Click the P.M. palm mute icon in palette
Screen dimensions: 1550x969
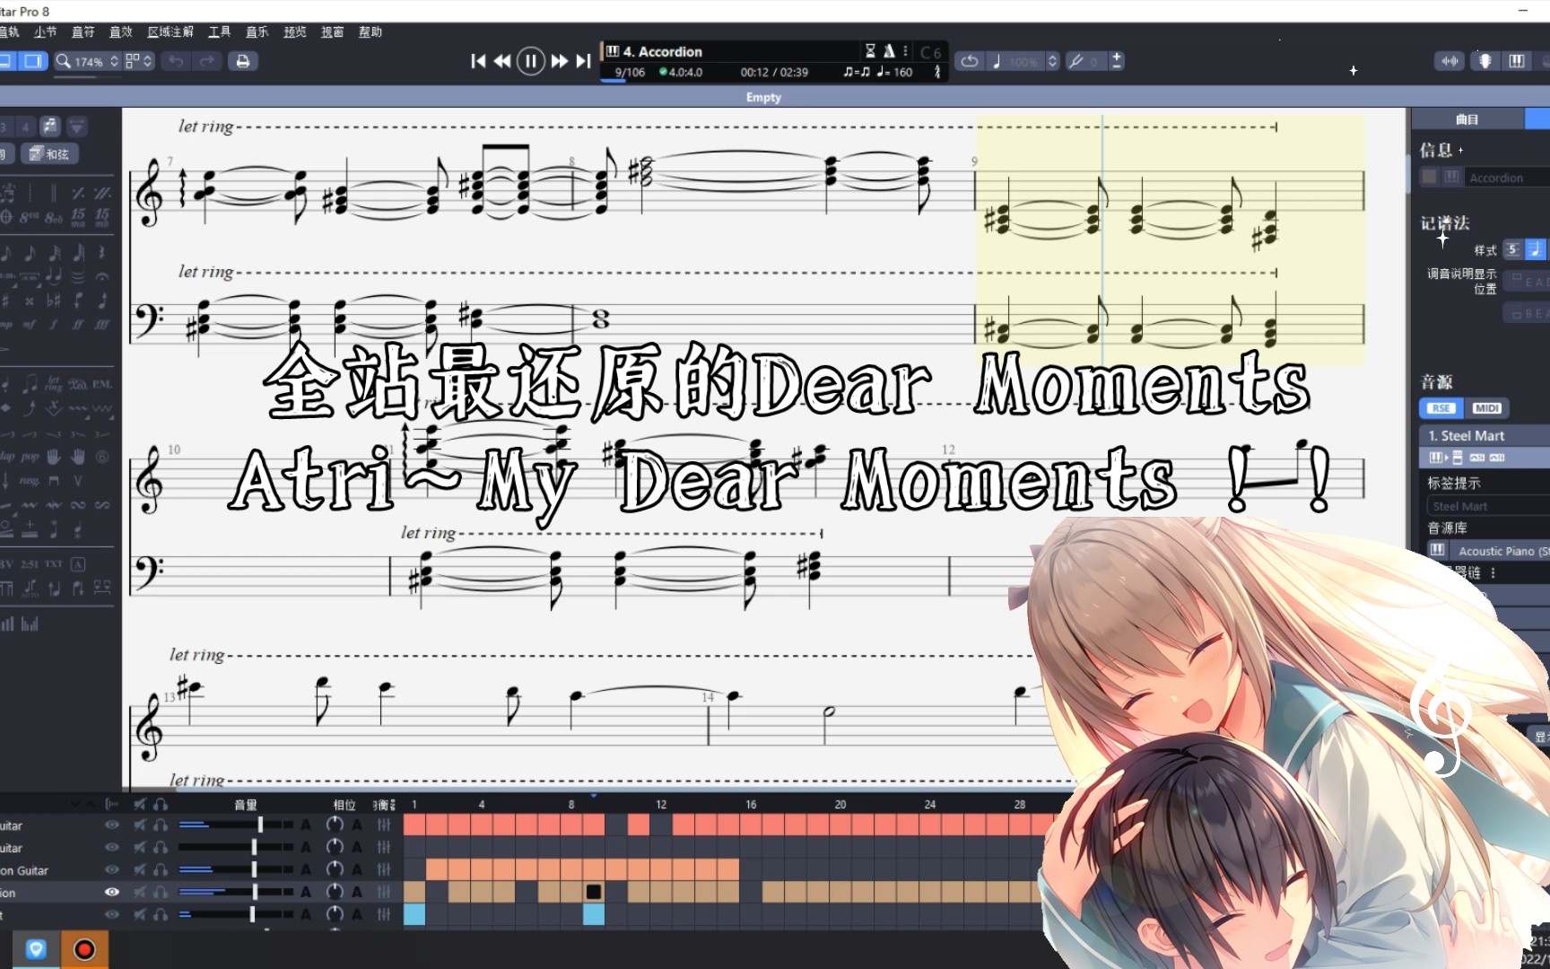point(102,384)
